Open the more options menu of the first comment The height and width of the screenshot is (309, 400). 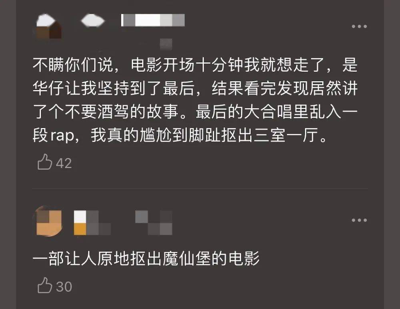(x=359, y=26)
